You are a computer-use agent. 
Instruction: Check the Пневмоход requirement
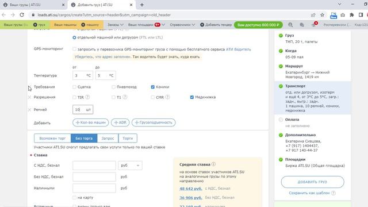coord(114,87)
